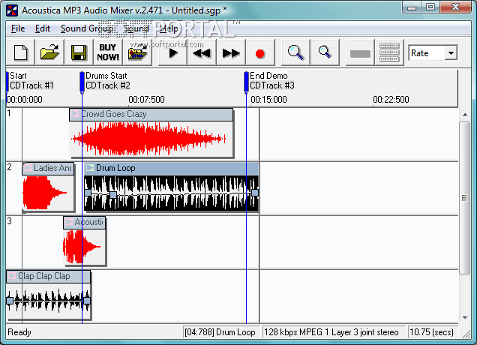
Task: Select track number 2 label
Action: pos(10,167)
